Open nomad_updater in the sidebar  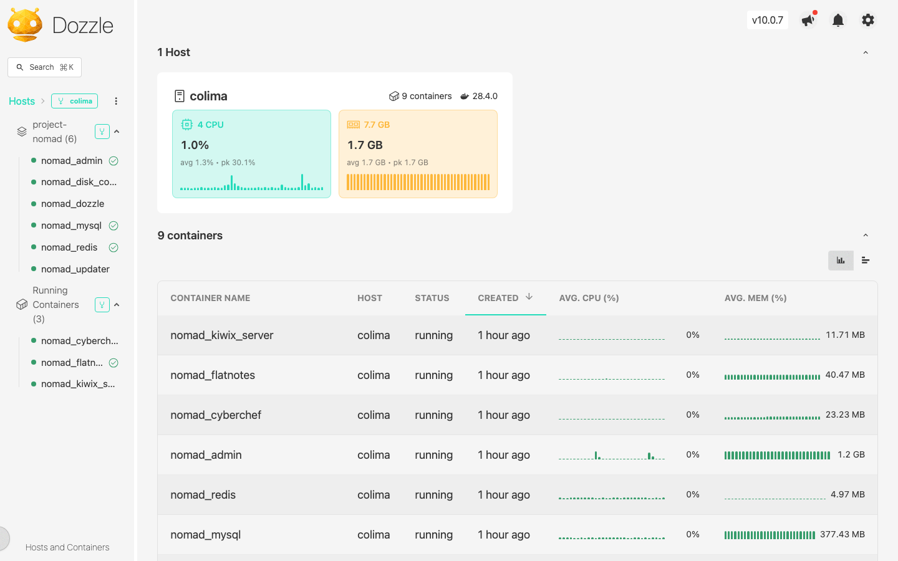[x=75, y=269]
